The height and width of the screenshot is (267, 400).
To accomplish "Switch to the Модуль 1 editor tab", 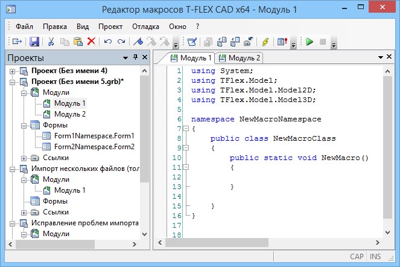I will point(191,58).
